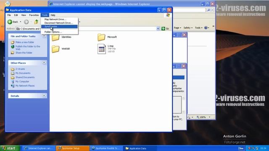Click the Back arrow icon in Explorer
269x151 pixels.
pos(10,22)
